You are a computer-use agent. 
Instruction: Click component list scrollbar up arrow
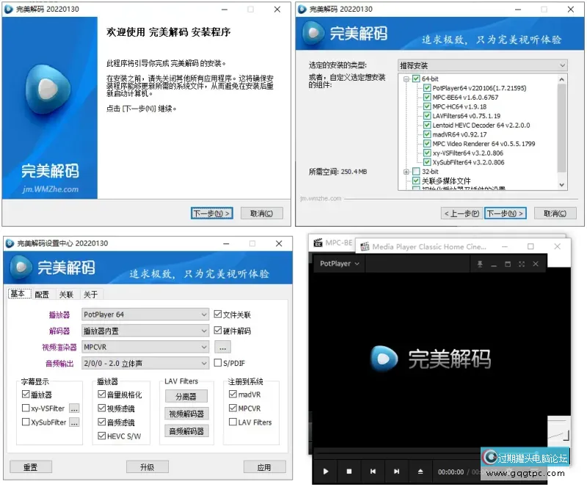(561, 79)
